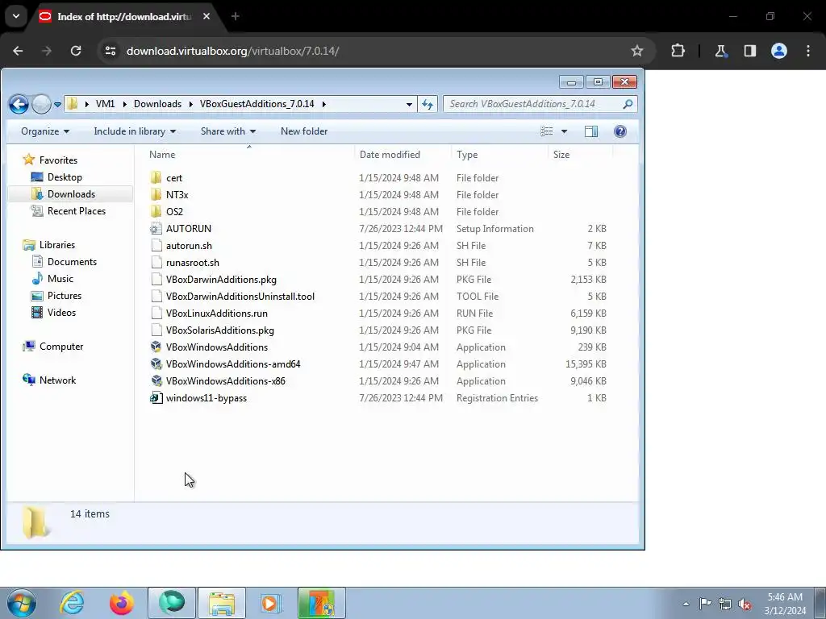This screenshot has width=826, height=619.
Task: Click the search magnifier icon
Action: tap(628, 104)
